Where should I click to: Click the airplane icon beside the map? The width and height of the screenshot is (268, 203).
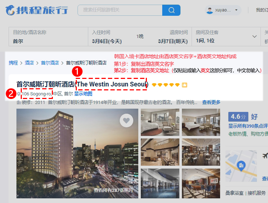coord(265,156)
